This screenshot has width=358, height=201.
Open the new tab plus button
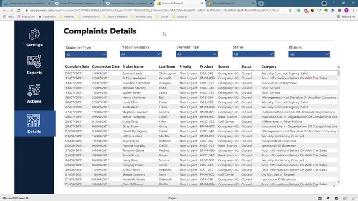click(x=261, y=3)
